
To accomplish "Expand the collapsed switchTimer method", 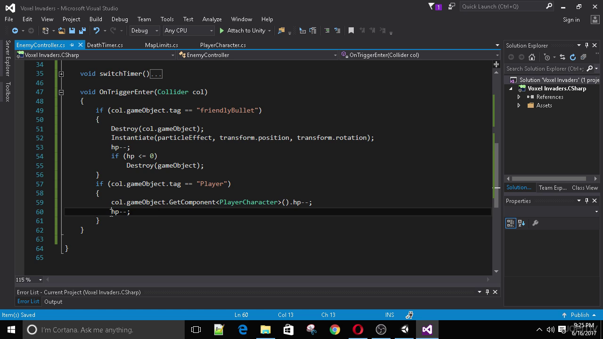I will point(61,74).
